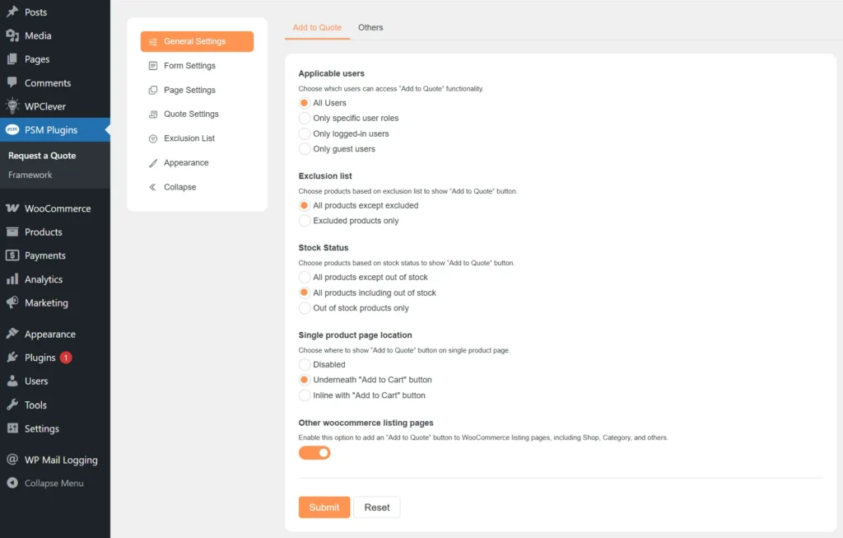843x538 pixels.
Task: Click the WP Mail Logging icon
Action: pyautogui.click(x=12, y=460)
